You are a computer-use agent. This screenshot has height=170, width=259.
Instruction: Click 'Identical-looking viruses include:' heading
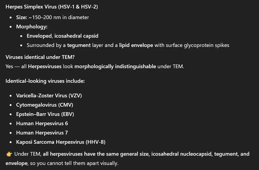click(x=45, y=81)
